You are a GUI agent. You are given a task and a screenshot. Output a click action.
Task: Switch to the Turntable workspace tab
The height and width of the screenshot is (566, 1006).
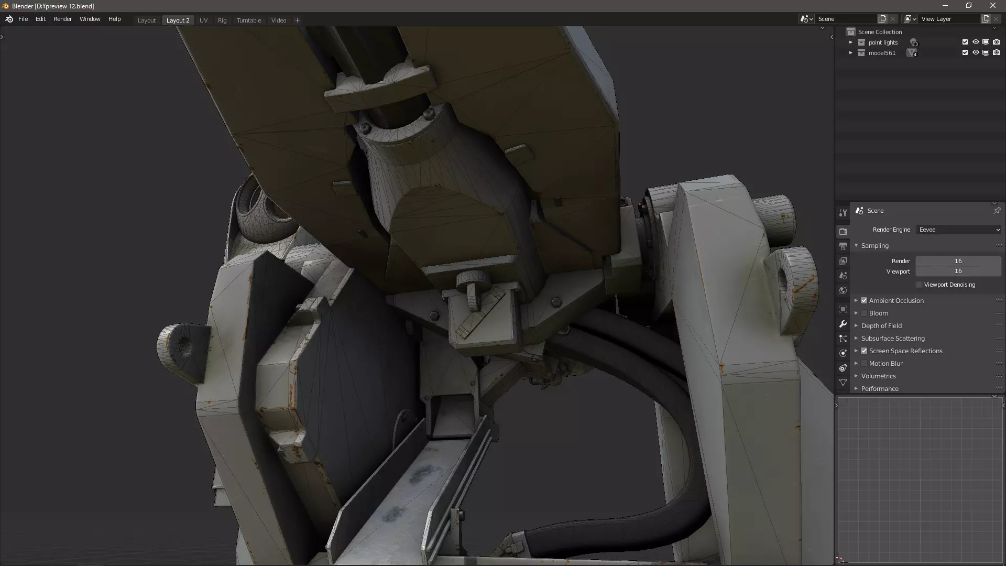tap(248, 20)
